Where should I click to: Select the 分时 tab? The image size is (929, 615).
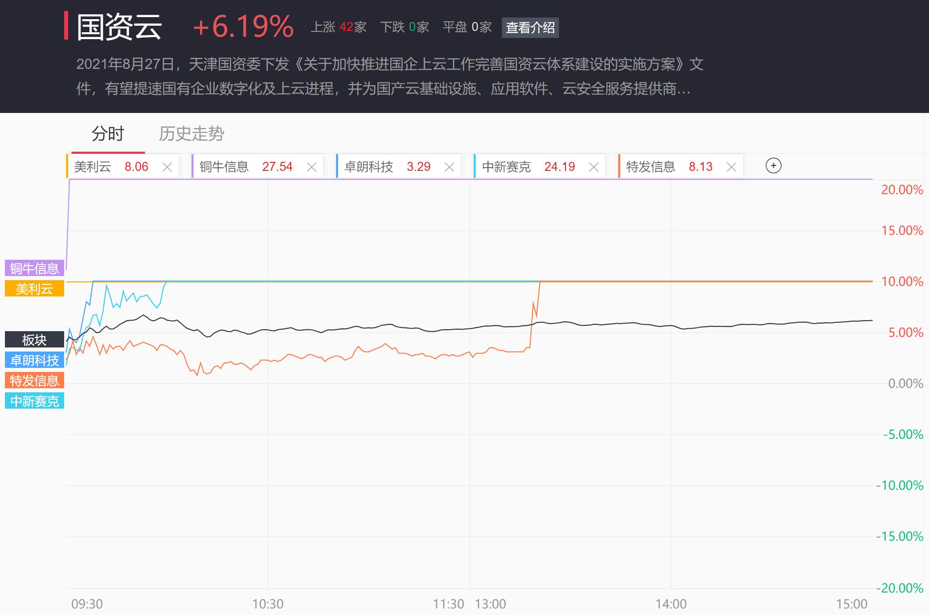click(108, 134)
